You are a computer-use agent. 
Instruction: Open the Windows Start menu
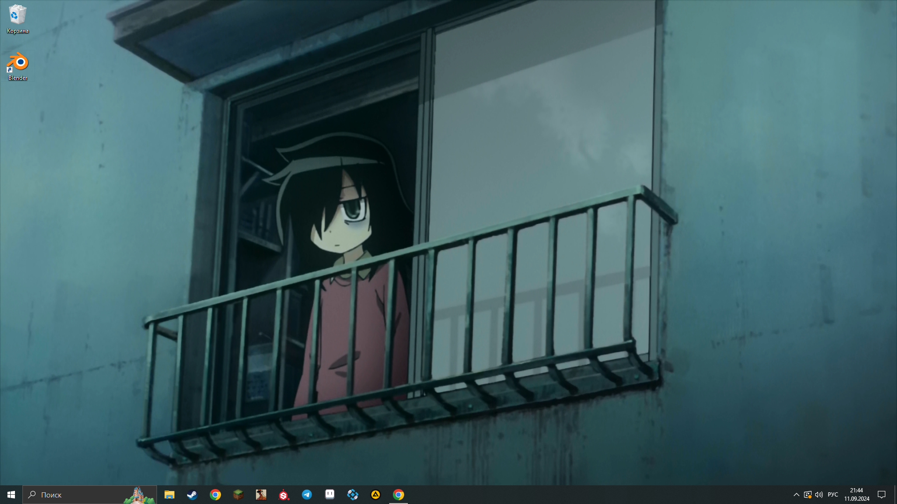coord(11,495)
